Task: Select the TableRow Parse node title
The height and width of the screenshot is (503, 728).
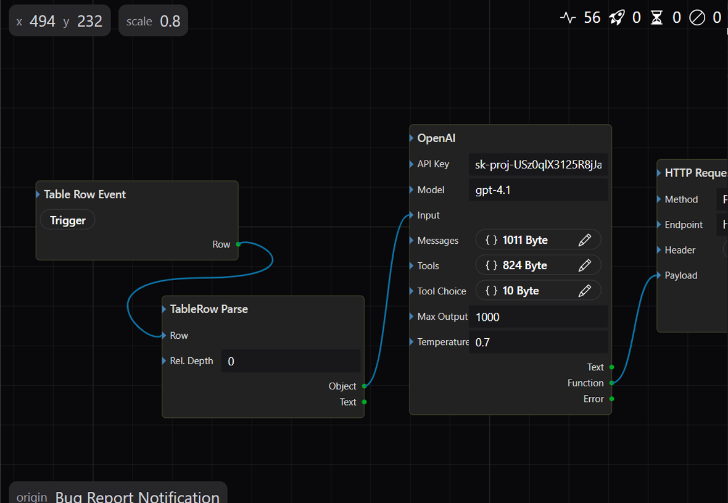Action: pos(209,309)
